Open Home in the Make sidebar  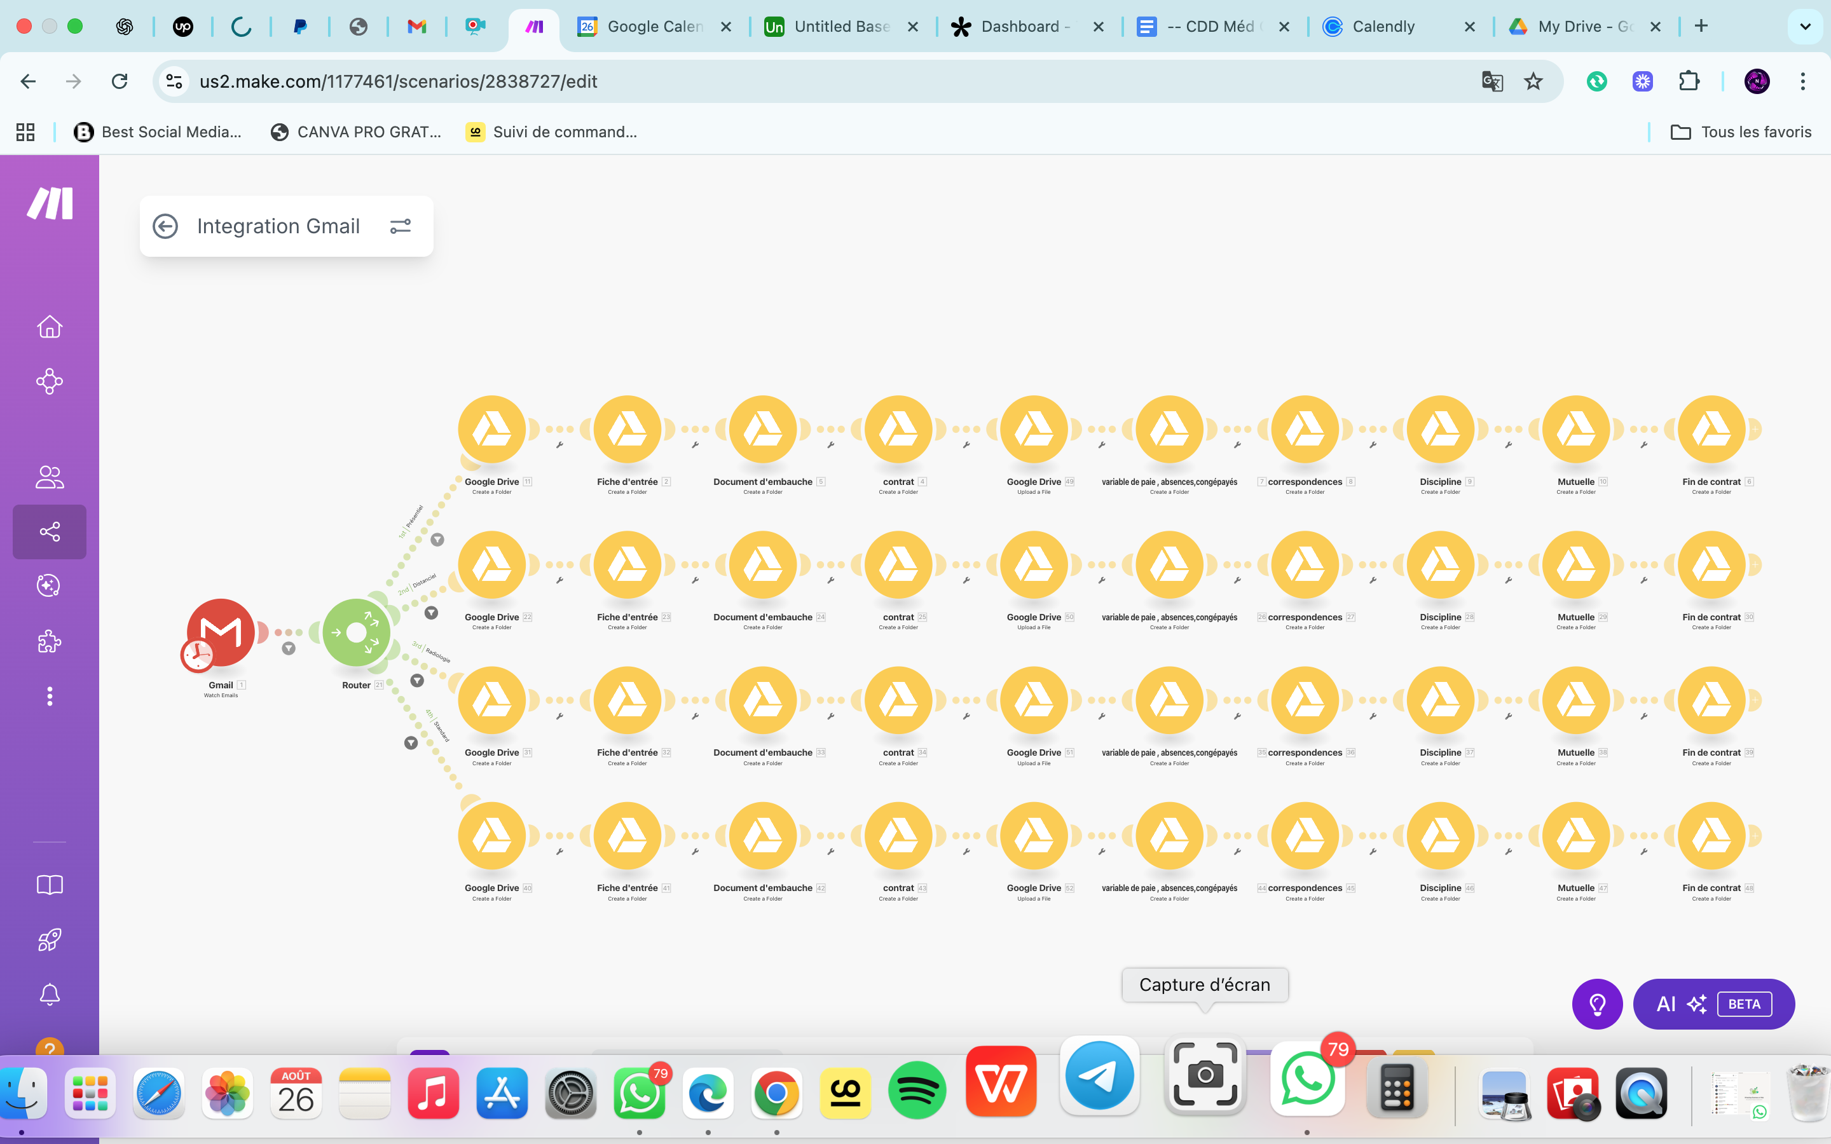click(50, 327)
